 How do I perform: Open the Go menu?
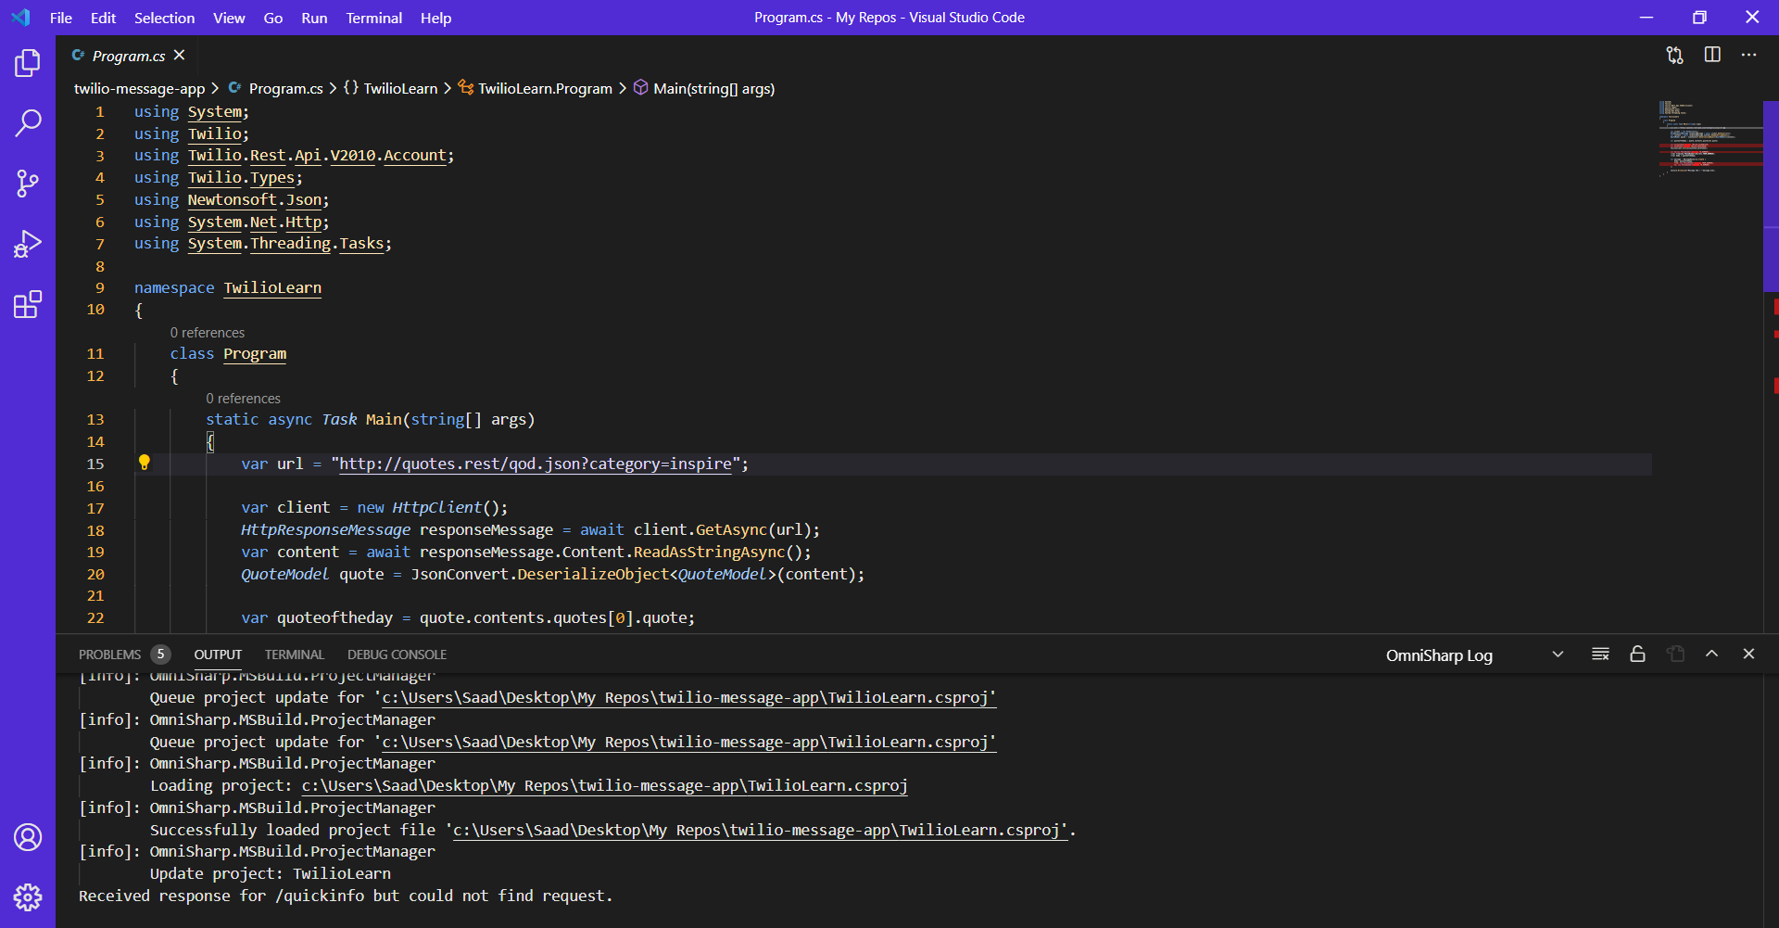coord(273,18)
